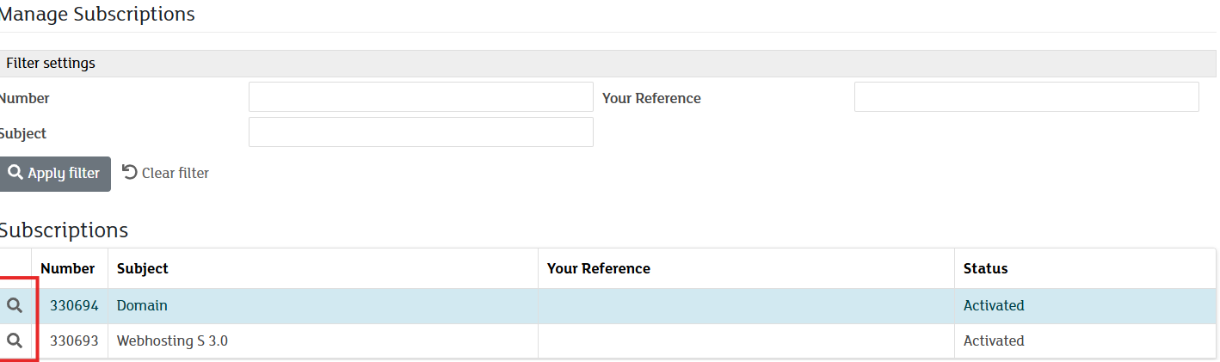Viewport: 1220px width, 362px height.
Task: Open details for subscription 330694 via magnifier icon
Action: [15, 305]
